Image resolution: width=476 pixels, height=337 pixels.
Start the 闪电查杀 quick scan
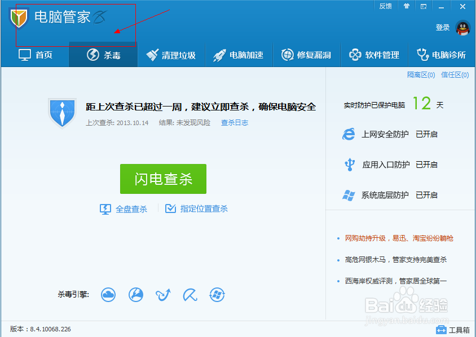pyautogui.click(x=164, y=179)
